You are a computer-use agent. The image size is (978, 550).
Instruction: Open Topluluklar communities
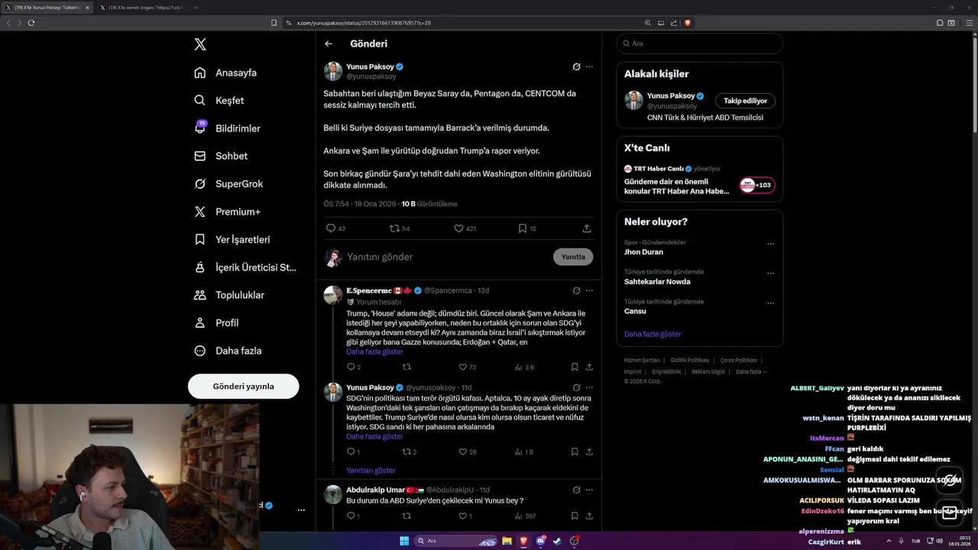229,295
